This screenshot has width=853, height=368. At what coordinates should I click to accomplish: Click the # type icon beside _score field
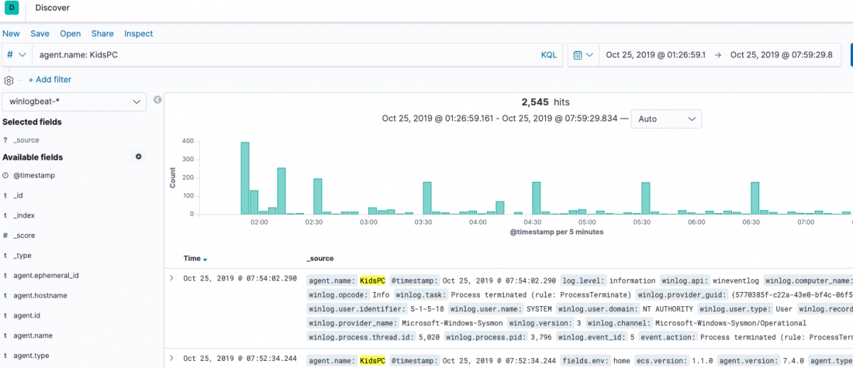coord(6,235)
